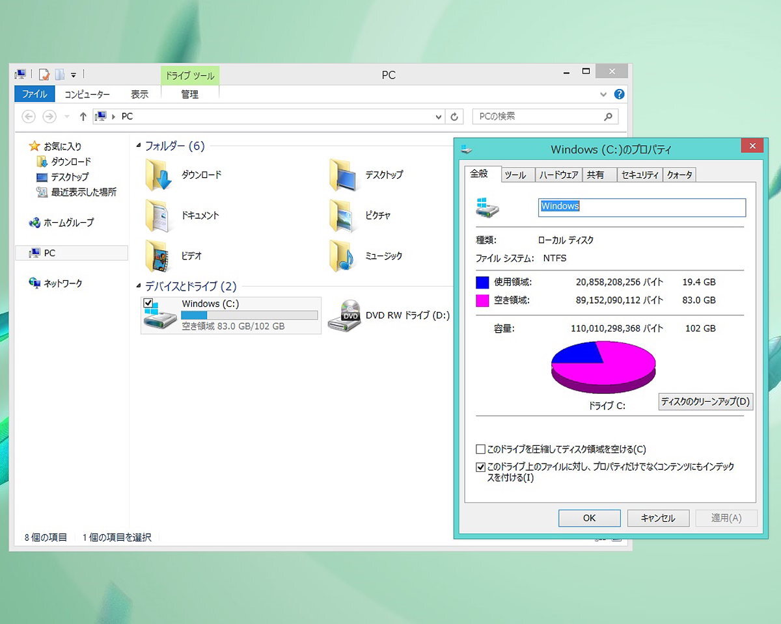Select ネットワーク in the navigation pane
This screenshot has height=624, width=781.
click(x=62, y=283)
